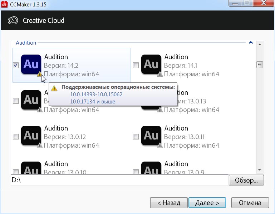Click the Версия: 14.2 text

(x=61, y=66)
